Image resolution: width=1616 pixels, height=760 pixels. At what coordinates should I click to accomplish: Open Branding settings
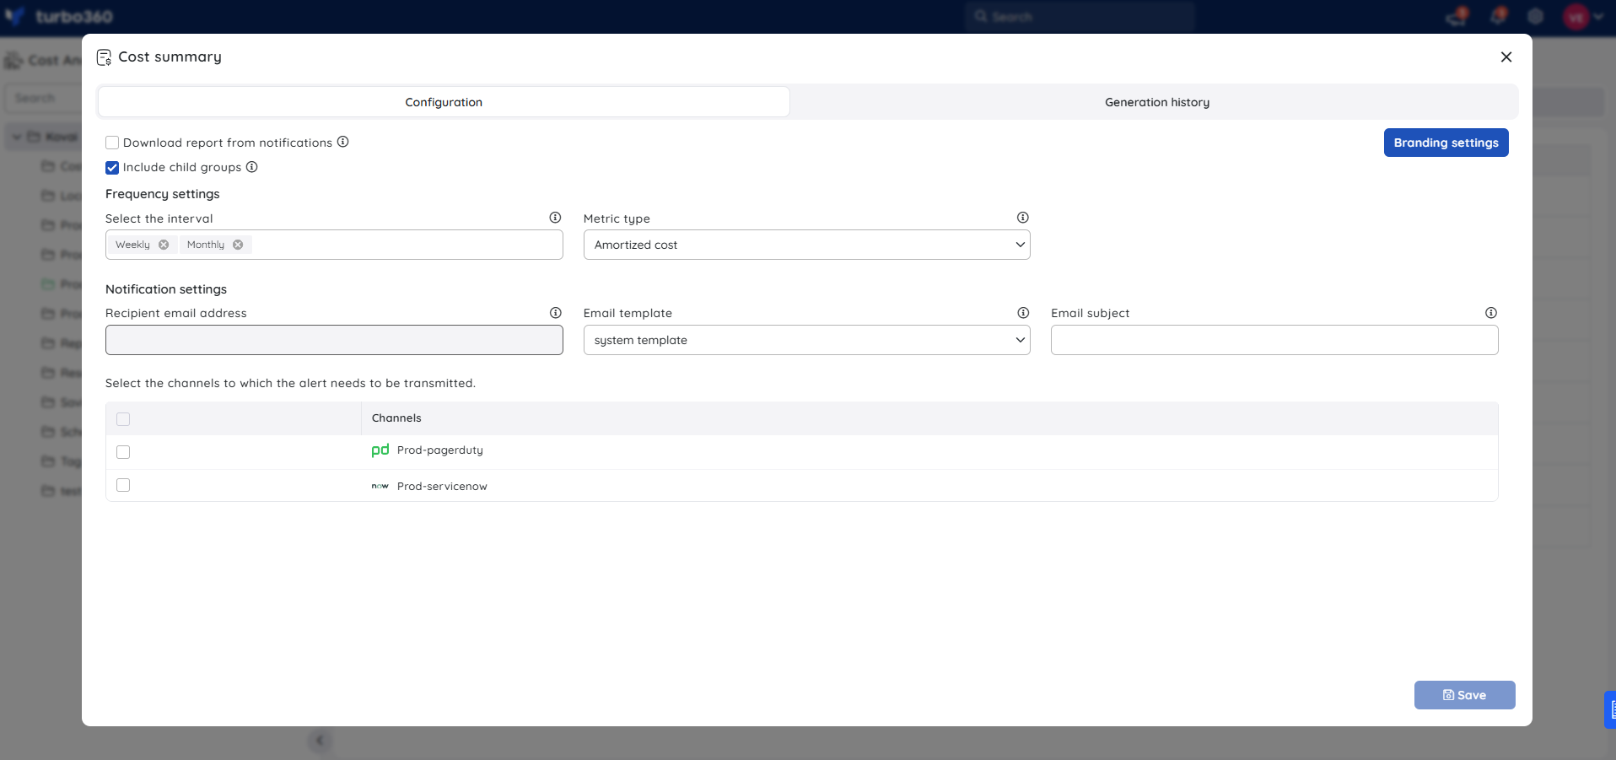click(x=1446, y=143)
